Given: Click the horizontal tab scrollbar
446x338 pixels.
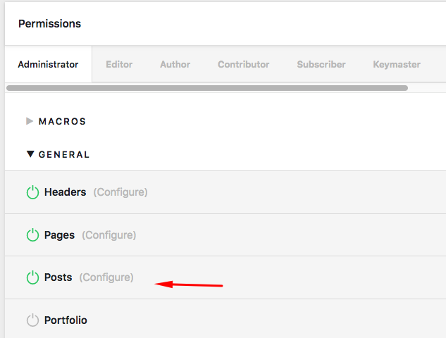Looking at the screenshot, I should pos(207,88).
